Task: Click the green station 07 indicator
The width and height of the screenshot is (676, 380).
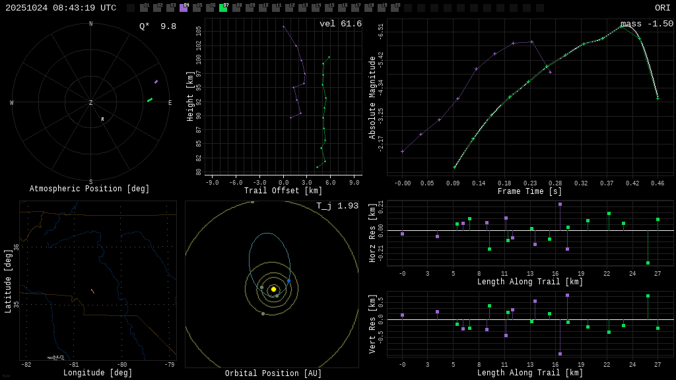Action: click(223, 8)
